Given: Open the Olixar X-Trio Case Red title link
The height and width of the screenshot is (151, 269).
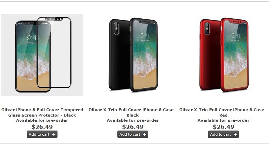Looking at the screenshot, I should tap(223, 112).
